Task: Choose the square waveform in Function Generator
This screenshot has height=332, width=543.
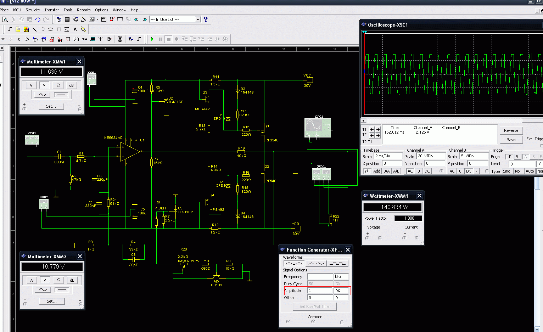Action: click(x=337, y=264)
